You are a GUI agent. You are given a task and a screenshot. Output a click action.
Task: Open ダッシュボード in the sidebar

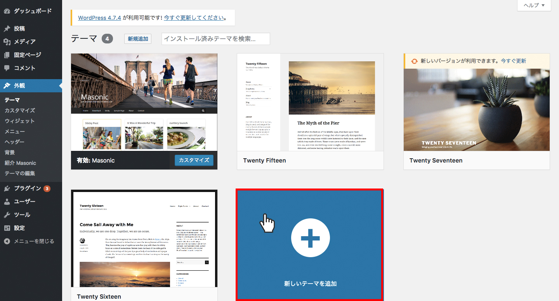coord(33,11)
